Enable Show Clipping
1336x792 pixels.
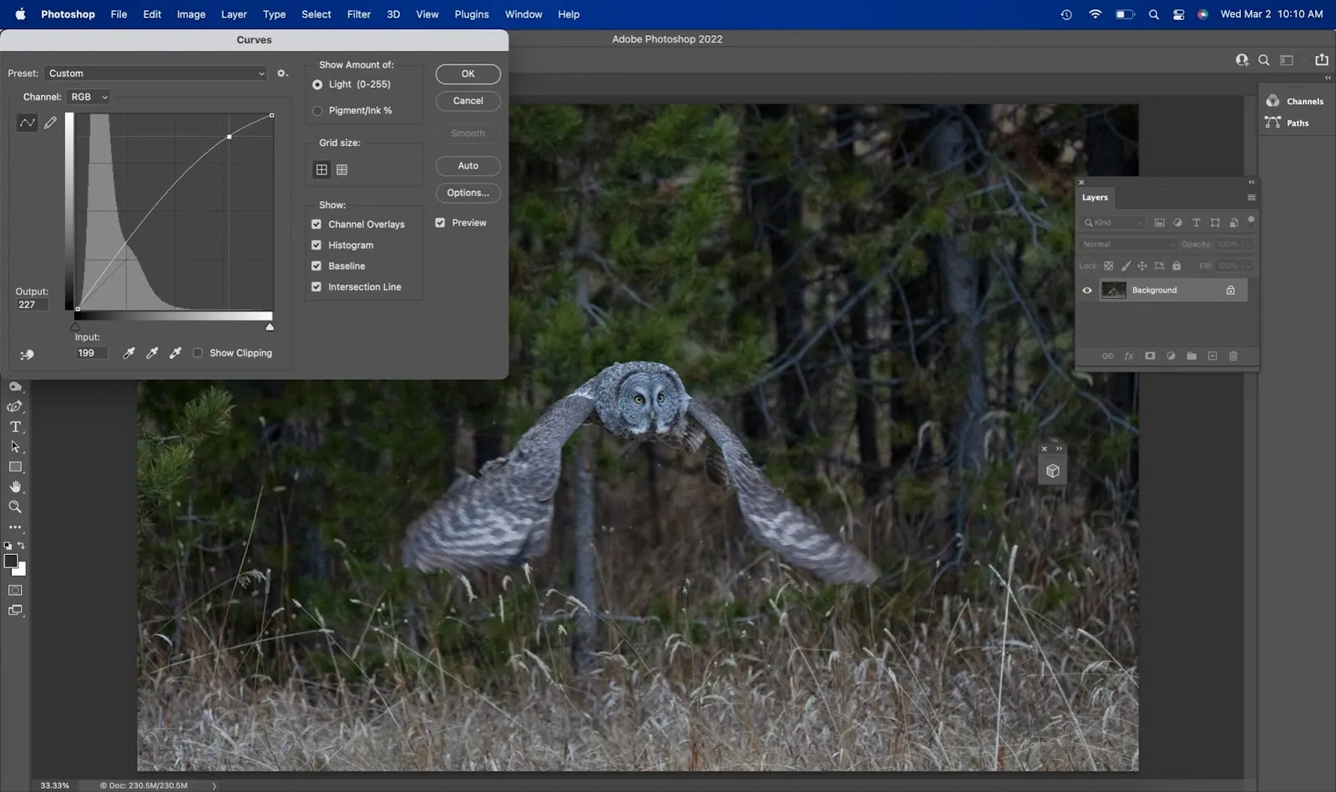pos(198,353)
